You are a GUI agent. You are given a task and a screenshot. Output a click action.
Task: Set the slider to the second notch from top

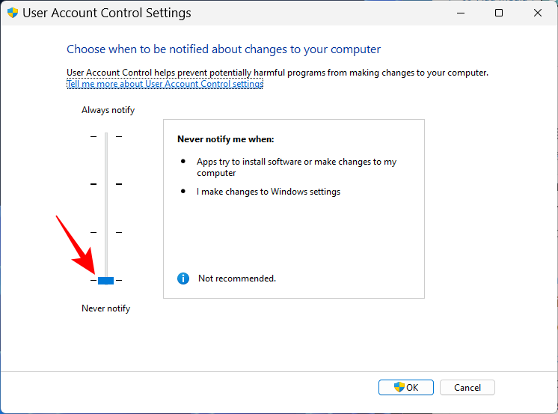pos(106,184)
